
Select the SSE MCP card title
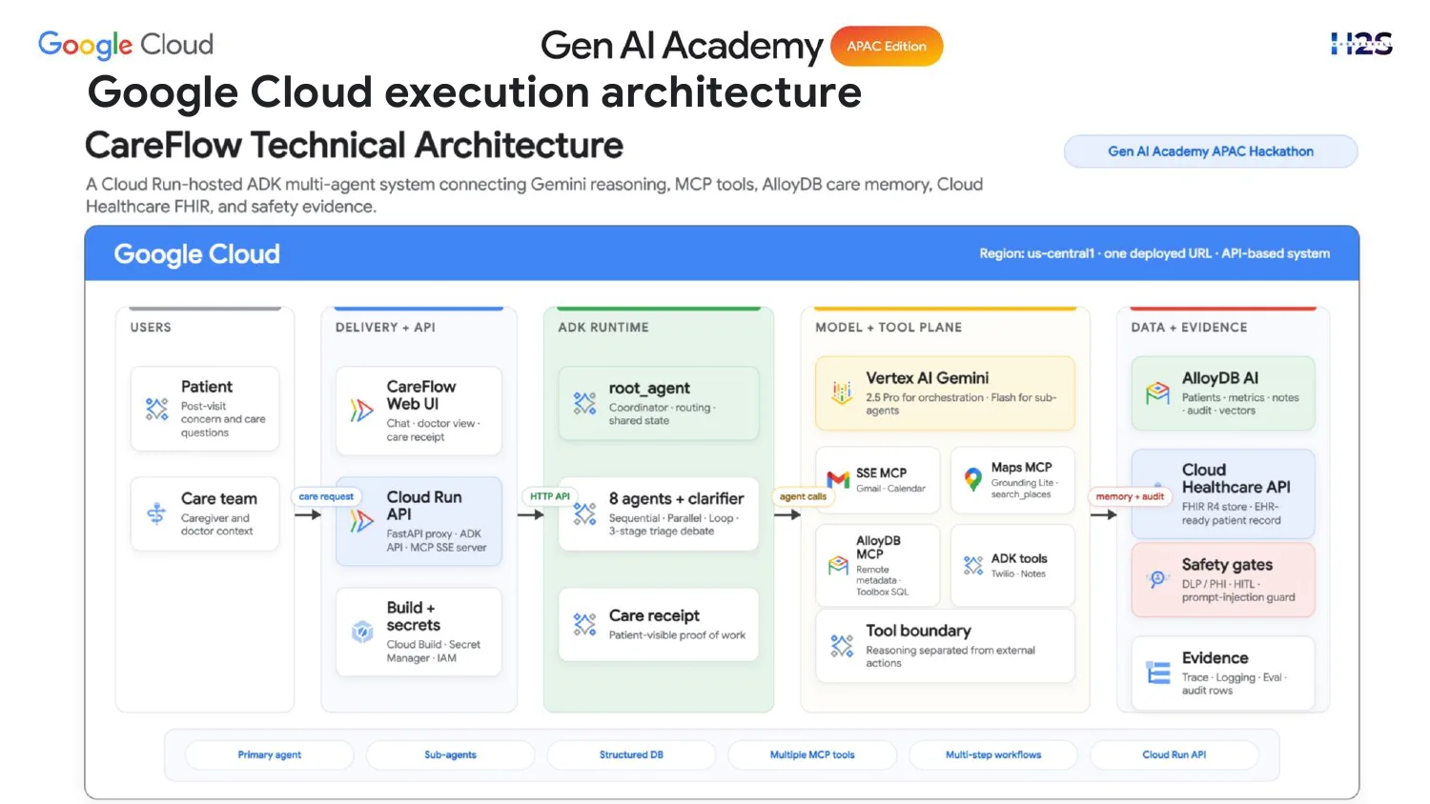[x=881, y=472]
